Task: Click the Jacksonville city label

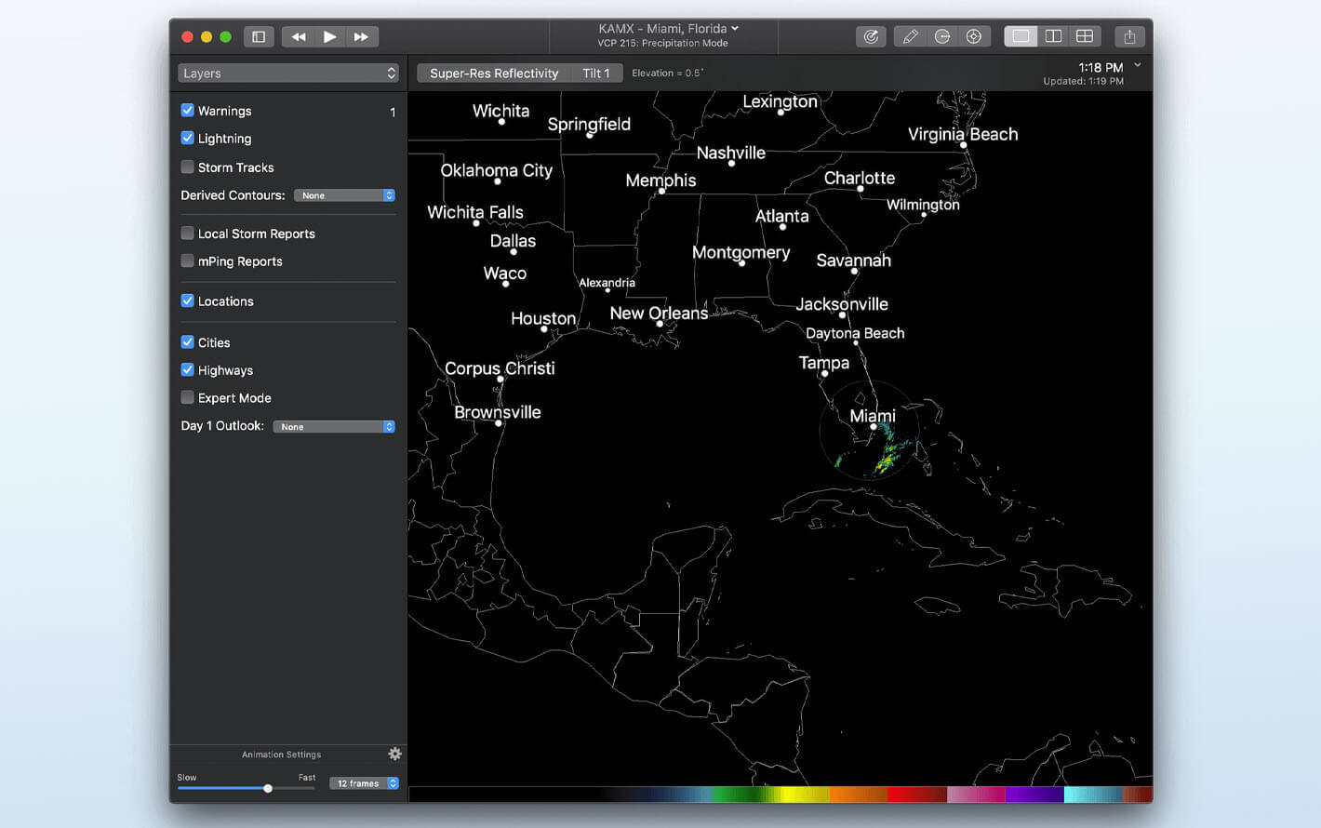Action: tap(842, 304)
